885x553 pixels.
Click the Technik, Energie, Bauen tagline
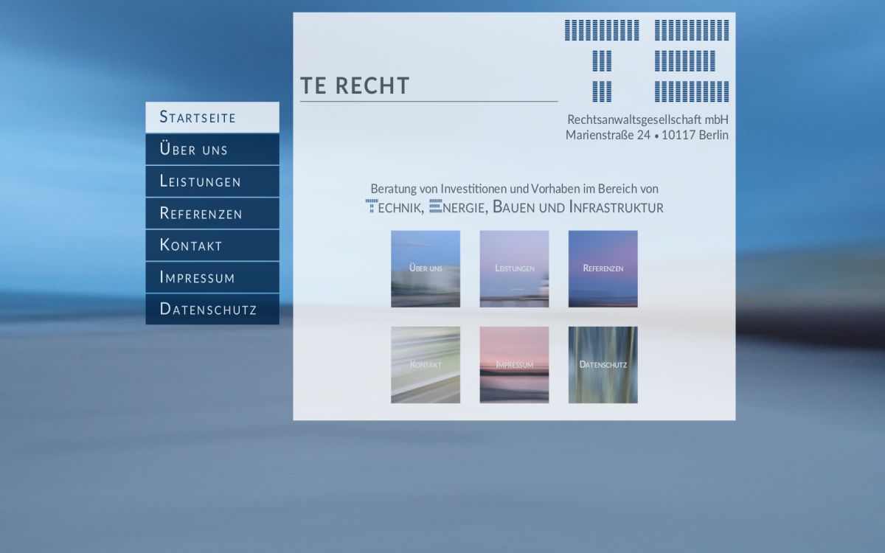pyautogui.click(x=514, y=207)
